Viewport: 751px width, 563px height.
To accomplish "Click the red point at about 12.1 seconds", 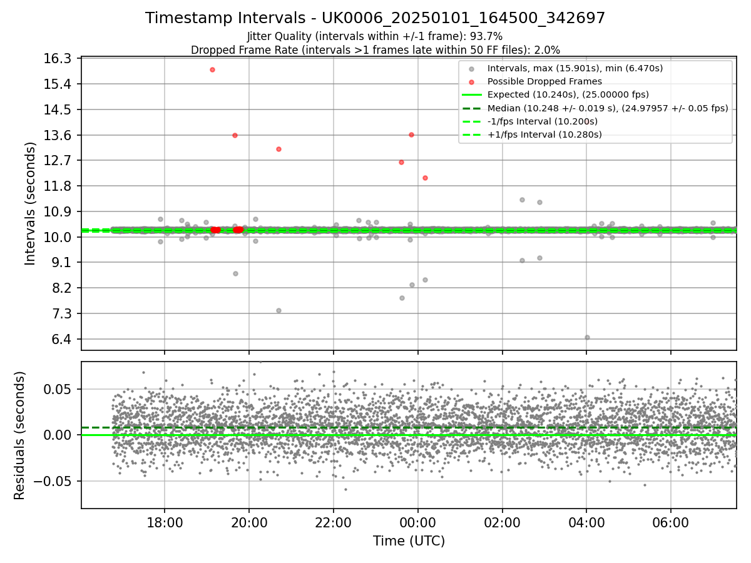I will [x=425, y=178].
